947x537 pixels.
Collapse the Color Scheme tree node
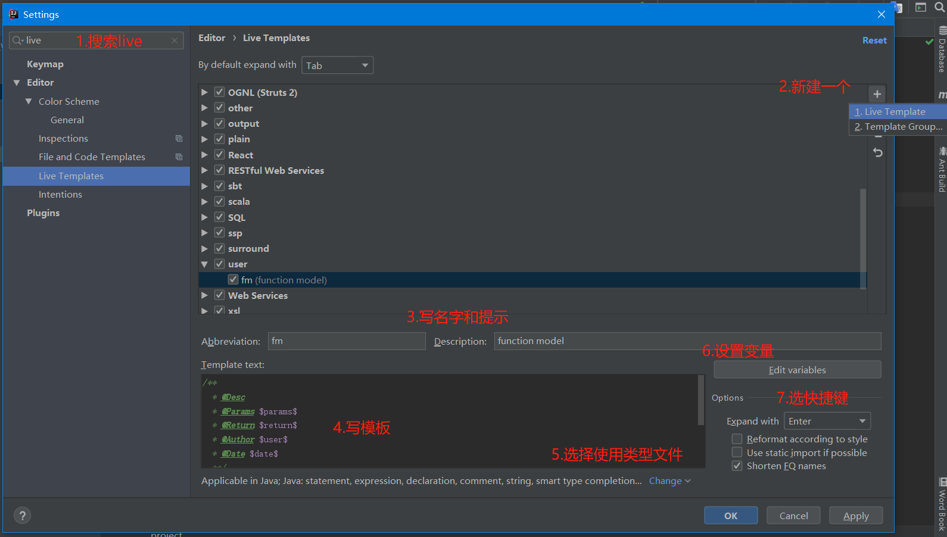29,101
